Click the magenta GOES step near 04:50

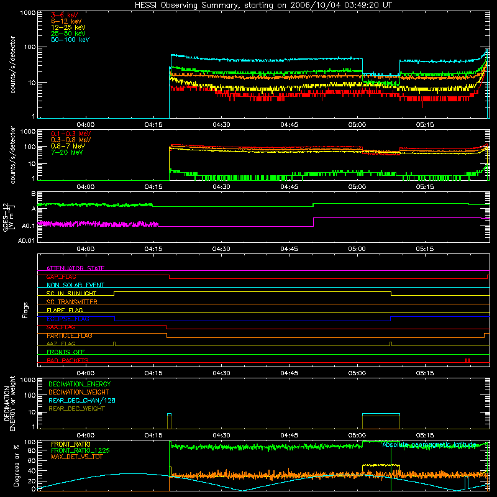pos(314,222)
